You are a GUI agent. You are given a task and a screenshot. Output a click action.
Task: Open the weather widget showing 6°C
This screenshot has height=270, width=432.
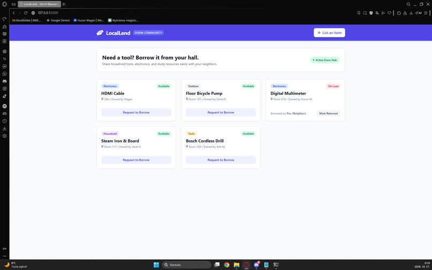16,265
